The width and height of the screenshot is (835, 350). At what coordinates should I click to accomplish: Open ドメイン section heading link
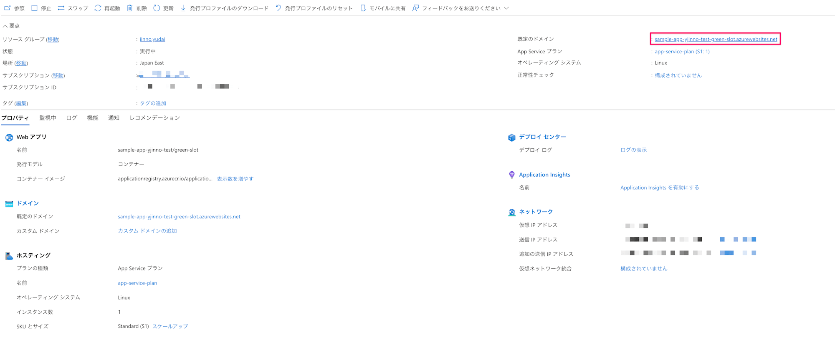click(x=28, y=203)
